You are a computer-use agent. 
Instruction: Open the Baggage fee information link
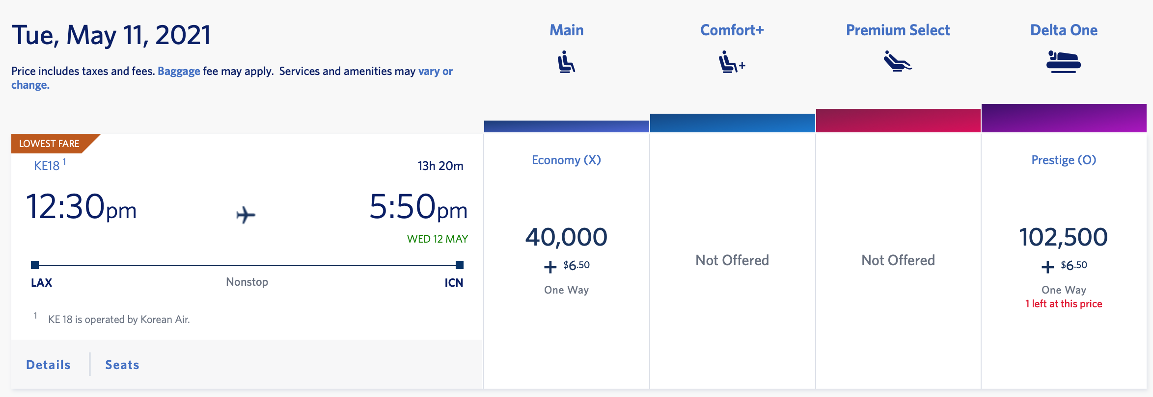point(178,71)
